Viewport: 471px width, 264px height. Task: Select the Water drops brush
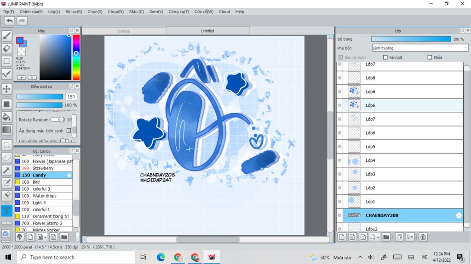click(x=44, y=196)
